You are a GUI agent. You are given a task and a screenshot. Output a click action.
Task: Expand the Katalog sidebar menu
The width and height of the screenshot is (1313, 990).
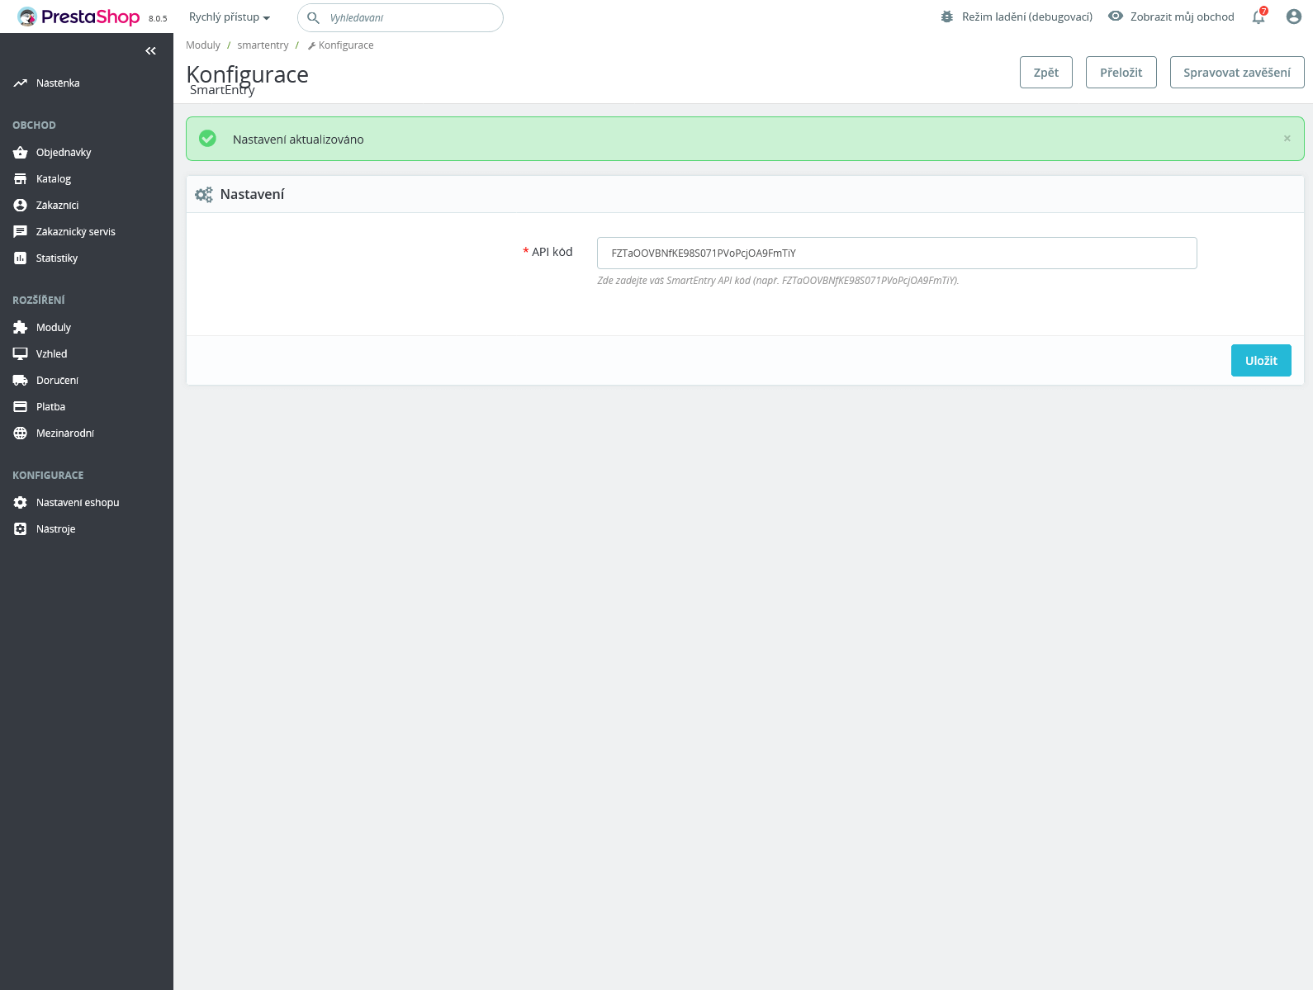pyautogui.click(x=54, y=179)
